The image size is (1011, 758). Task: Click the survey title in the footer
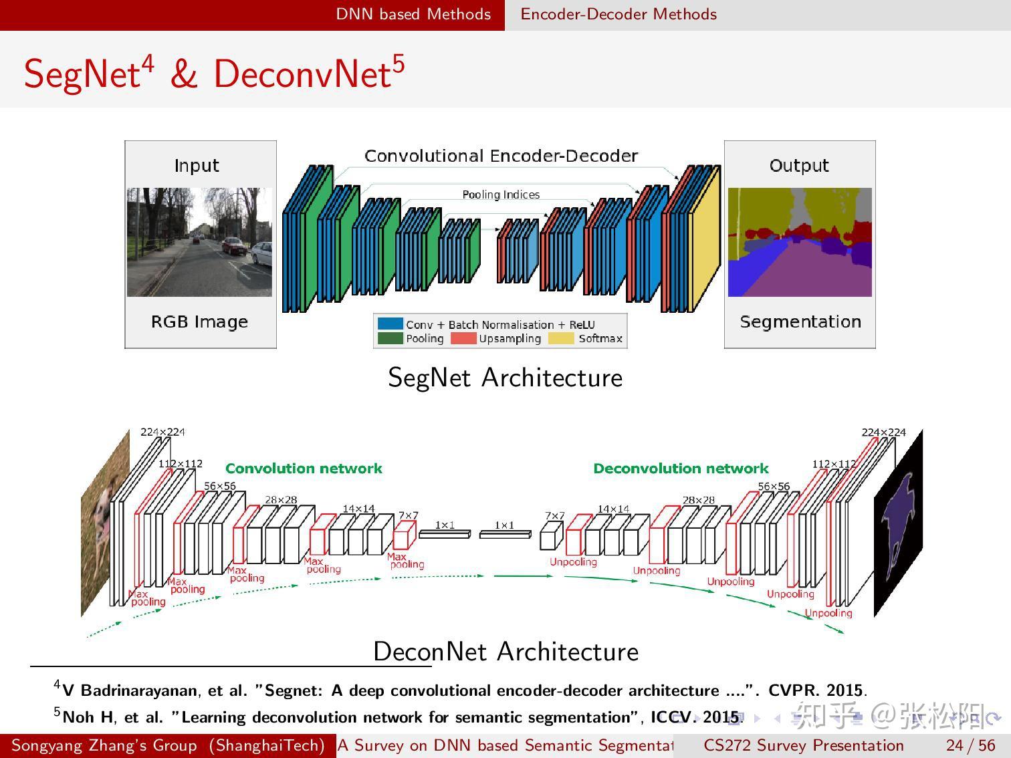pyautogui.click(x=505, y=745)
